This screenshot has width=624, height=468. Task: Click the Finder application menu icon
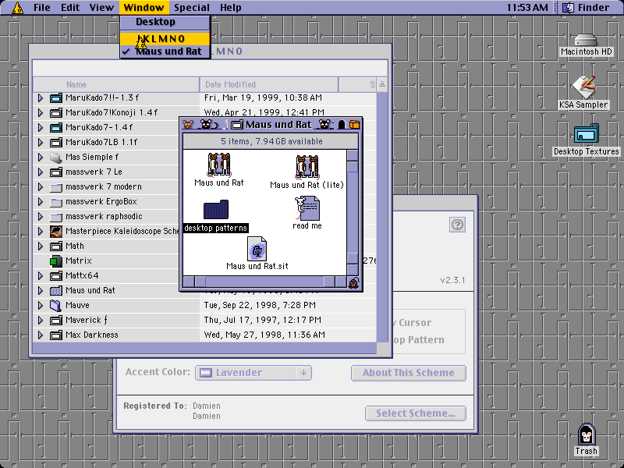pyautogui.click(x=568, y=8)
